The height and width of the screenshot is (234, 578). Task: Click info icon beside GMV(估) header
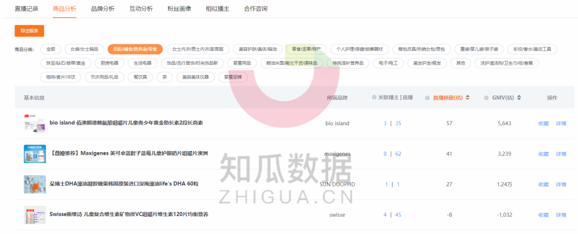pos(486,98)
